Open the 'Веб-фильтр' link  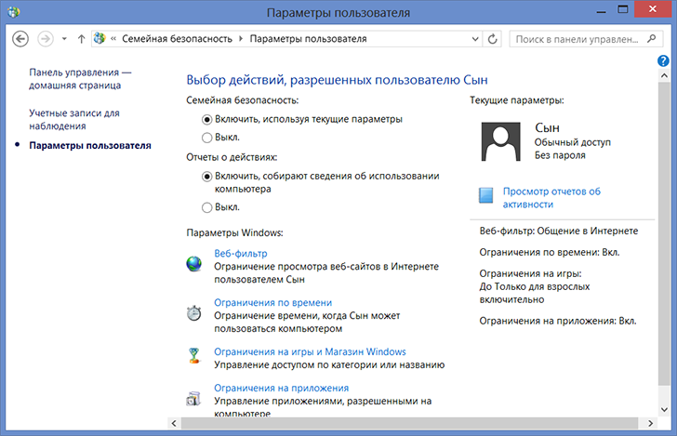(x=241, y=254)
